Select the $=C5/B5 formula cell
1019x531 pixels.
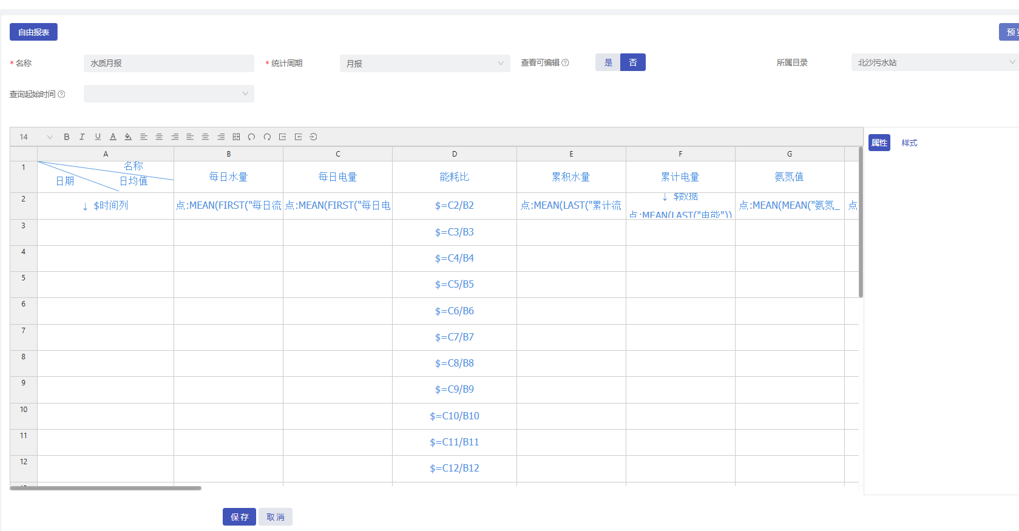tap(455, 285)
